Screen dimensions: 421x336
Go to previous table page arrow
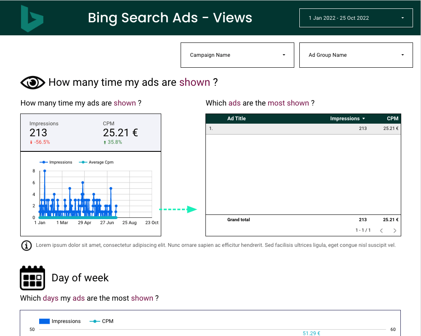click(381, 230)
